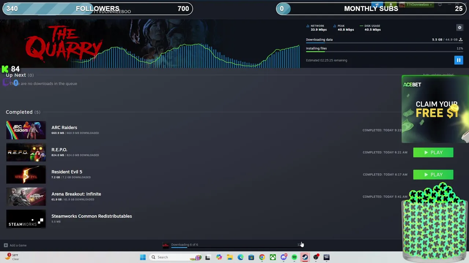Click the Completed (5) section heading
Image resolution: width=469 pixels, height=263 pixels.
point(23,112)
